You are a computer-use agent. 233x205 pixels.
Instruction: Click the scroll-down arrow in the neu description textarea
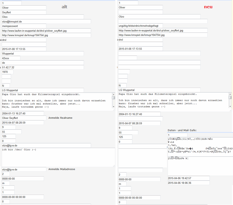[230, 106]
